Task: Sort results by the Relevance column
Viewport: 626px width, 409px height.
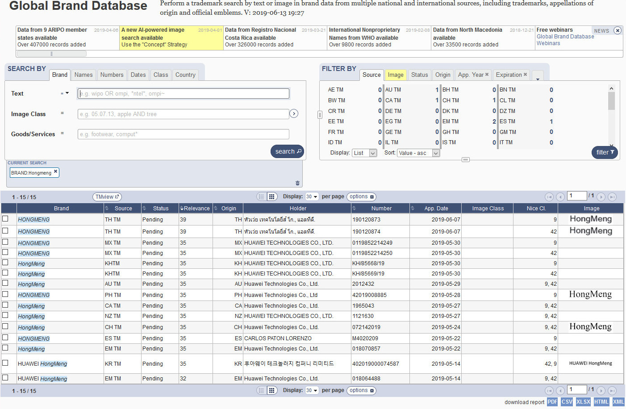Action: (x=195, y=209)
